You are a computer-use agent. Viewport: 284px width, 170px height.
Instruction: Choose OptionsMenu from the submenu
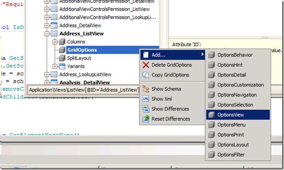coord(238,125)
